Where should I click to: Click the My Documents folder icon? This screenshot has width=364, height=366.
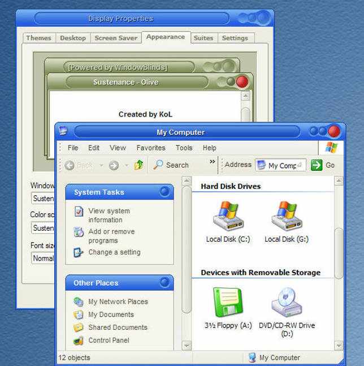79,315
